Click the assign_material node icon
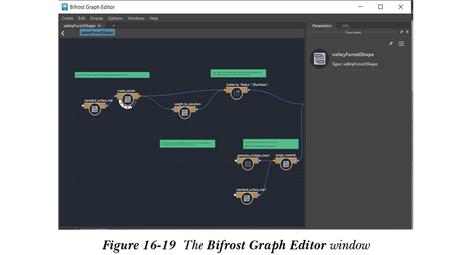This screenshot has width=473, height=255. click(286, 164)
